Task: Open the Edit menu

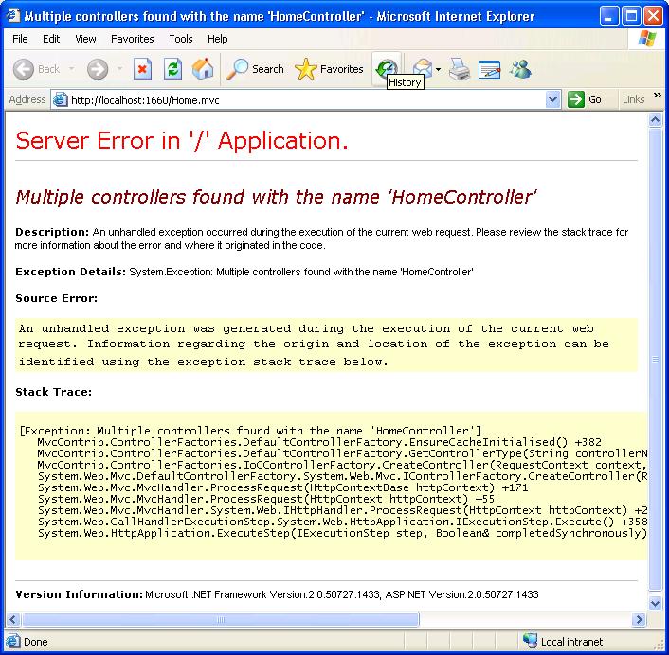Action: (51, 39)
